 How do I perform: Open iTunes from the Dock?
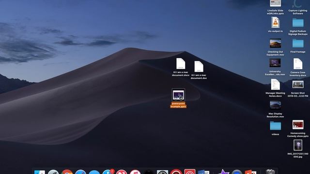coord(135,172)
